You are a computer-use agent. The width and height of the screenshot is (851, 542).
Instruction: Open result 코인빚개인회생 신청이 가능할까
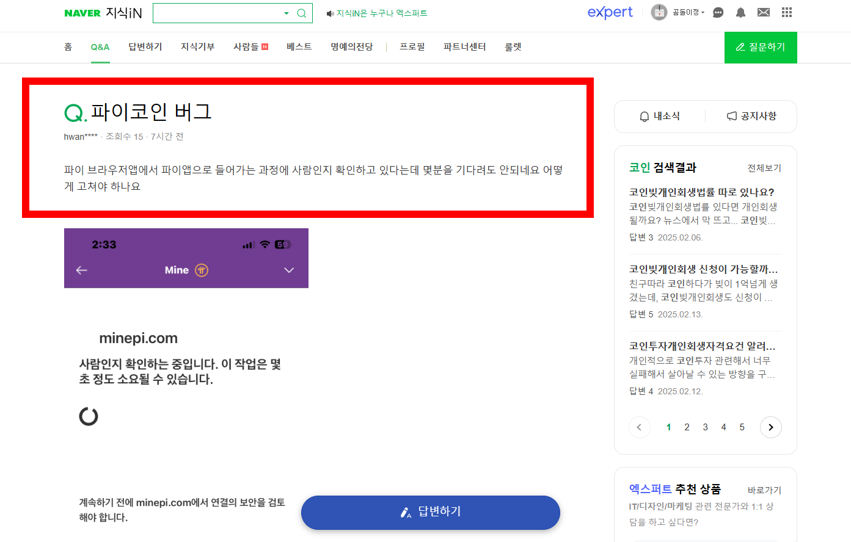pyautogui.click(x=704, y=269)
